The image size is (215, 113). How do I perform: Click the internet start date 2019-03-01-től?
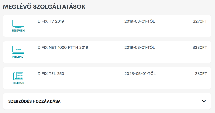pyautogui.click(x=139, y=48)
